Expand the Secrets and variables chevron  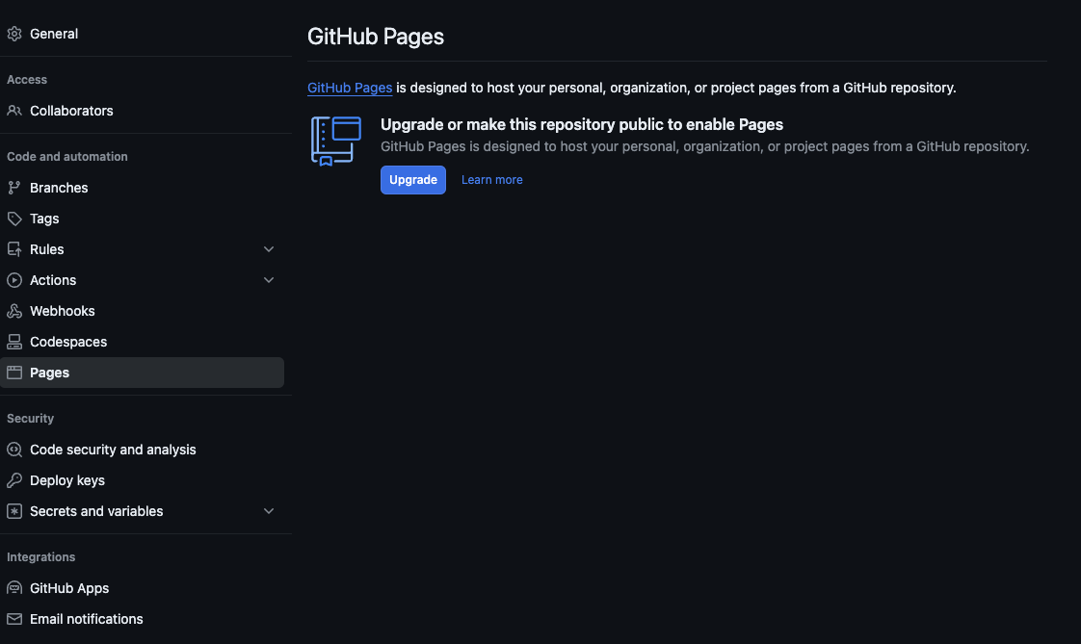[269, 512]
